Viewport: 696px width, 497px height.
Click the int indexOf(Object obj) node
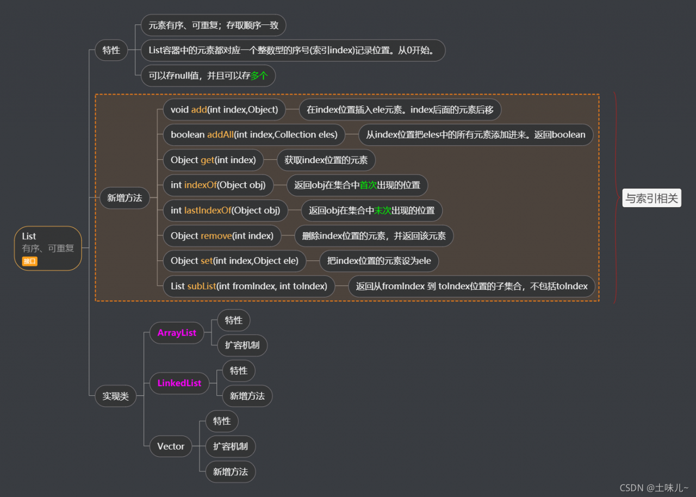pos(218,185)
